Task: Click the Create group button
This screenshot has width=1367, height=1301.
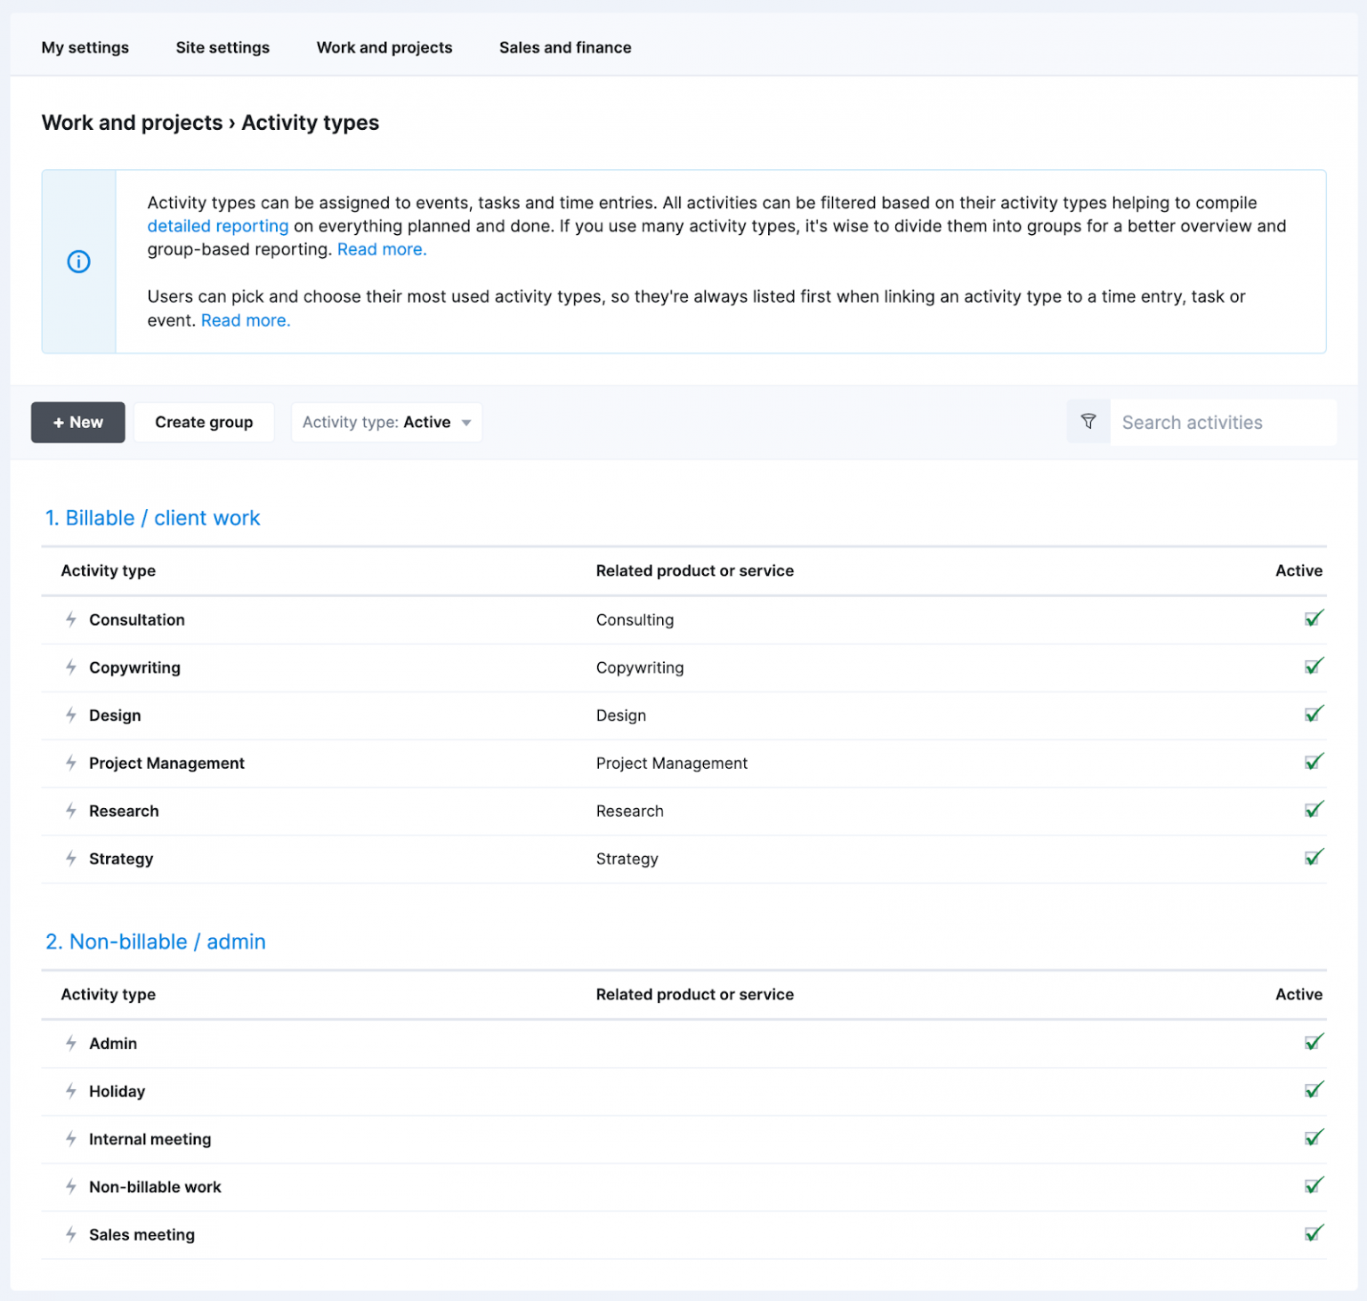Action: point(204,423)
